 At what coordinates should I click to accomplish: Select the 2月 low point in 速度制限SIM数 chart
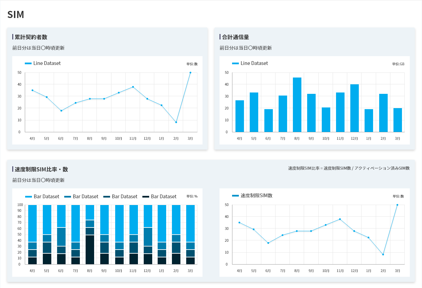click(383, 254)
